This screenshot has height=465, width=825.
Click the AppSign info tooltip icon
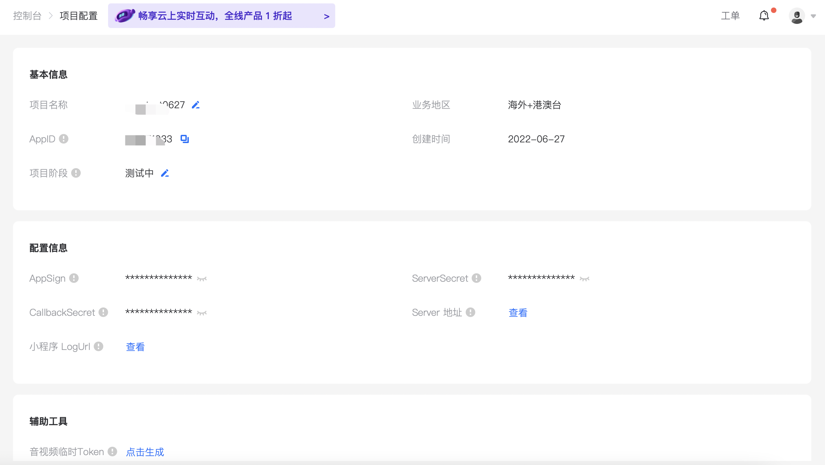(x=75, y=278)
